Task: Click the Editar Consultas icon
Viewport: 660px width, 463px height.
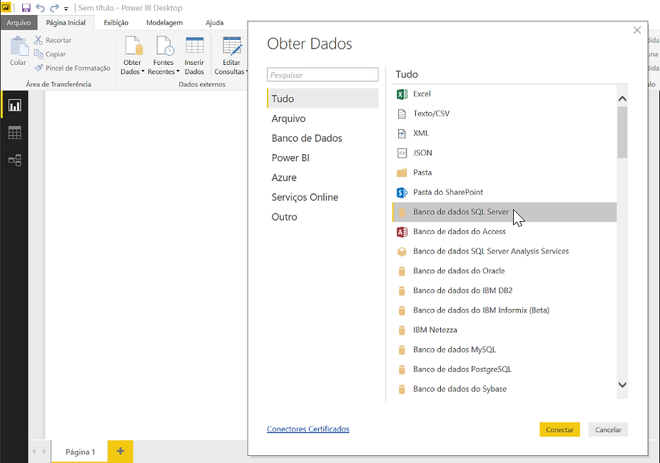Action: tap(232, 46)
